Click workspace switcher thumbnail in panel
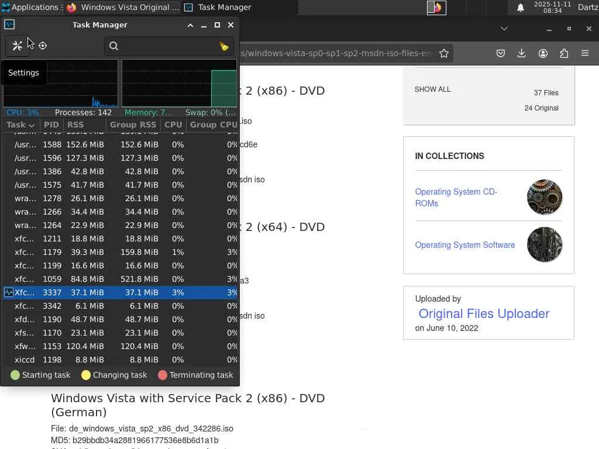This screenshot has width=599, height=449. (x=436, y=8)
